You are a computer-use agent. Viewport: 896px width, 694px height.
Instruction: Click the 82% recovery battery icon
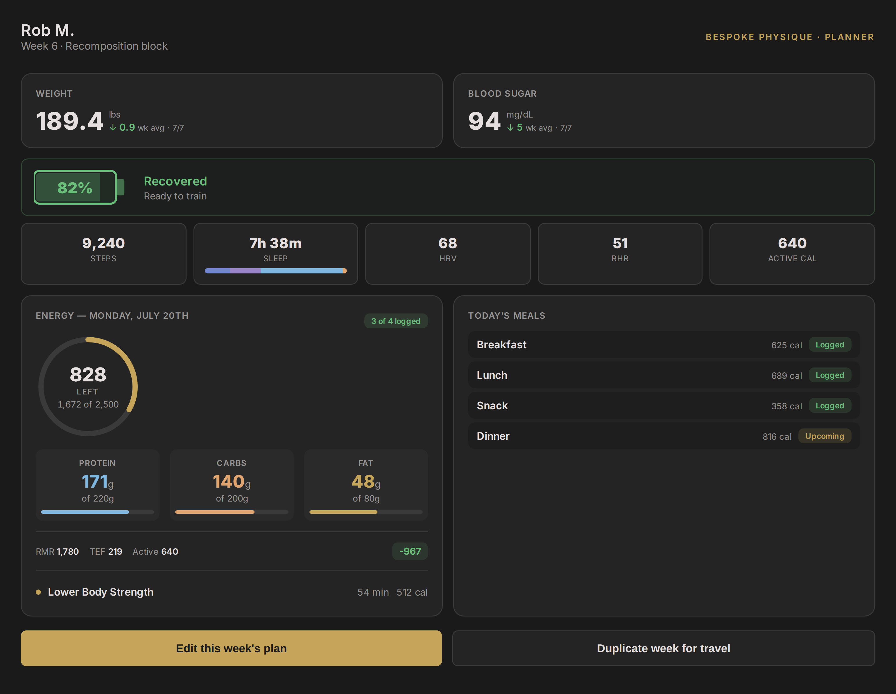point(79,187)
